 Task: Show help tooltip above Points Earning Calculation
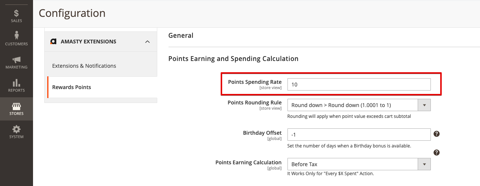[x=436, y=152]
